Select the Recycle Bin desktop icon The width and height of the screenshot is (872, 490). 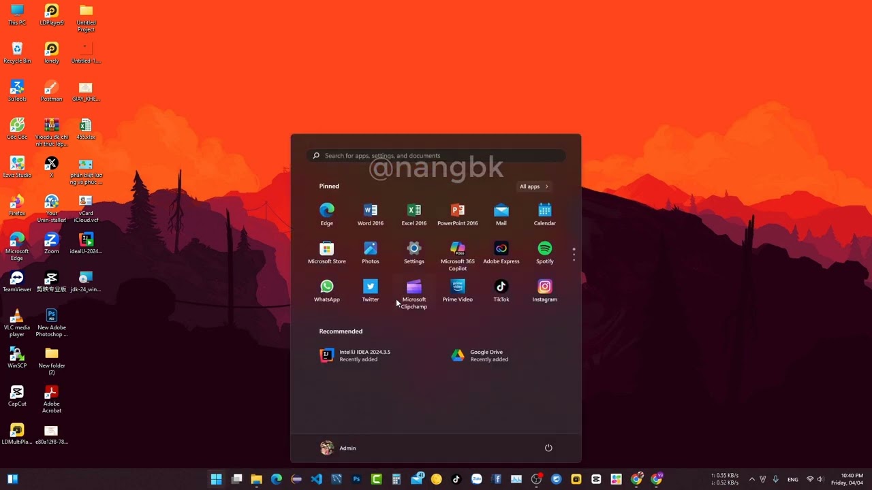click(x=17, y=53)
